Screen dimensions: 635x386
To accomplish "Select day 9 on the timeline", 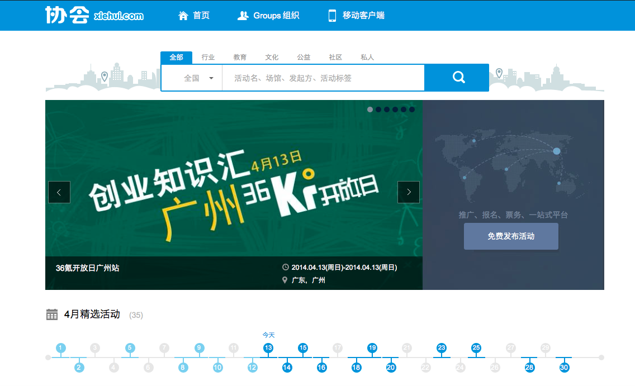I will [199, 347].
